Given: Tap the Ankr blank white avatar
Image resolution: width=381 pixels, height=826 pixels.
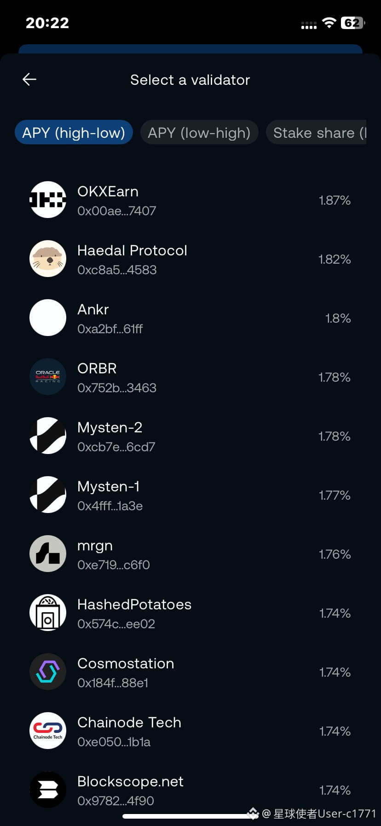Looking at the screenshot, I should 48,318.
